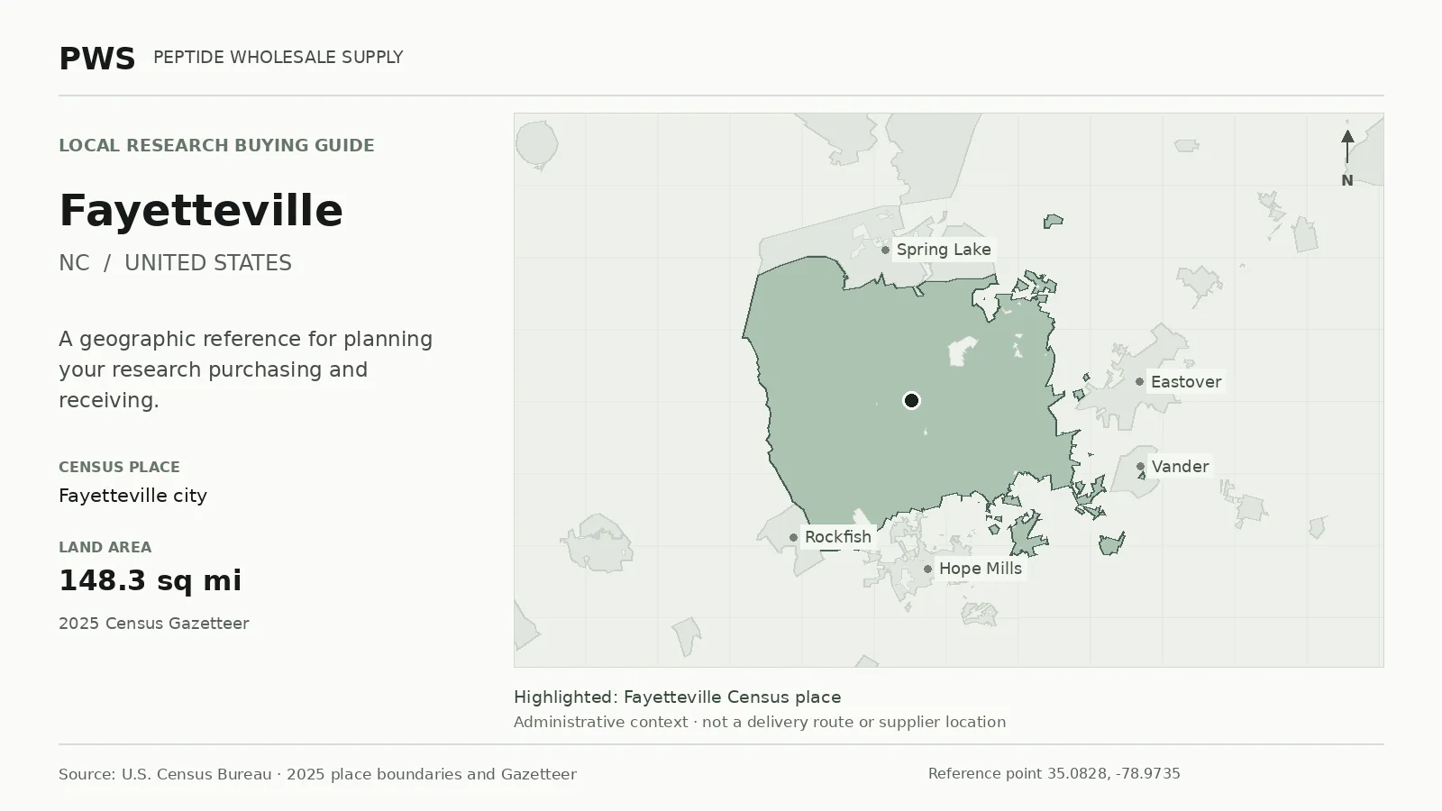Click the Fayetteville title heading

[x=201, y=210]
